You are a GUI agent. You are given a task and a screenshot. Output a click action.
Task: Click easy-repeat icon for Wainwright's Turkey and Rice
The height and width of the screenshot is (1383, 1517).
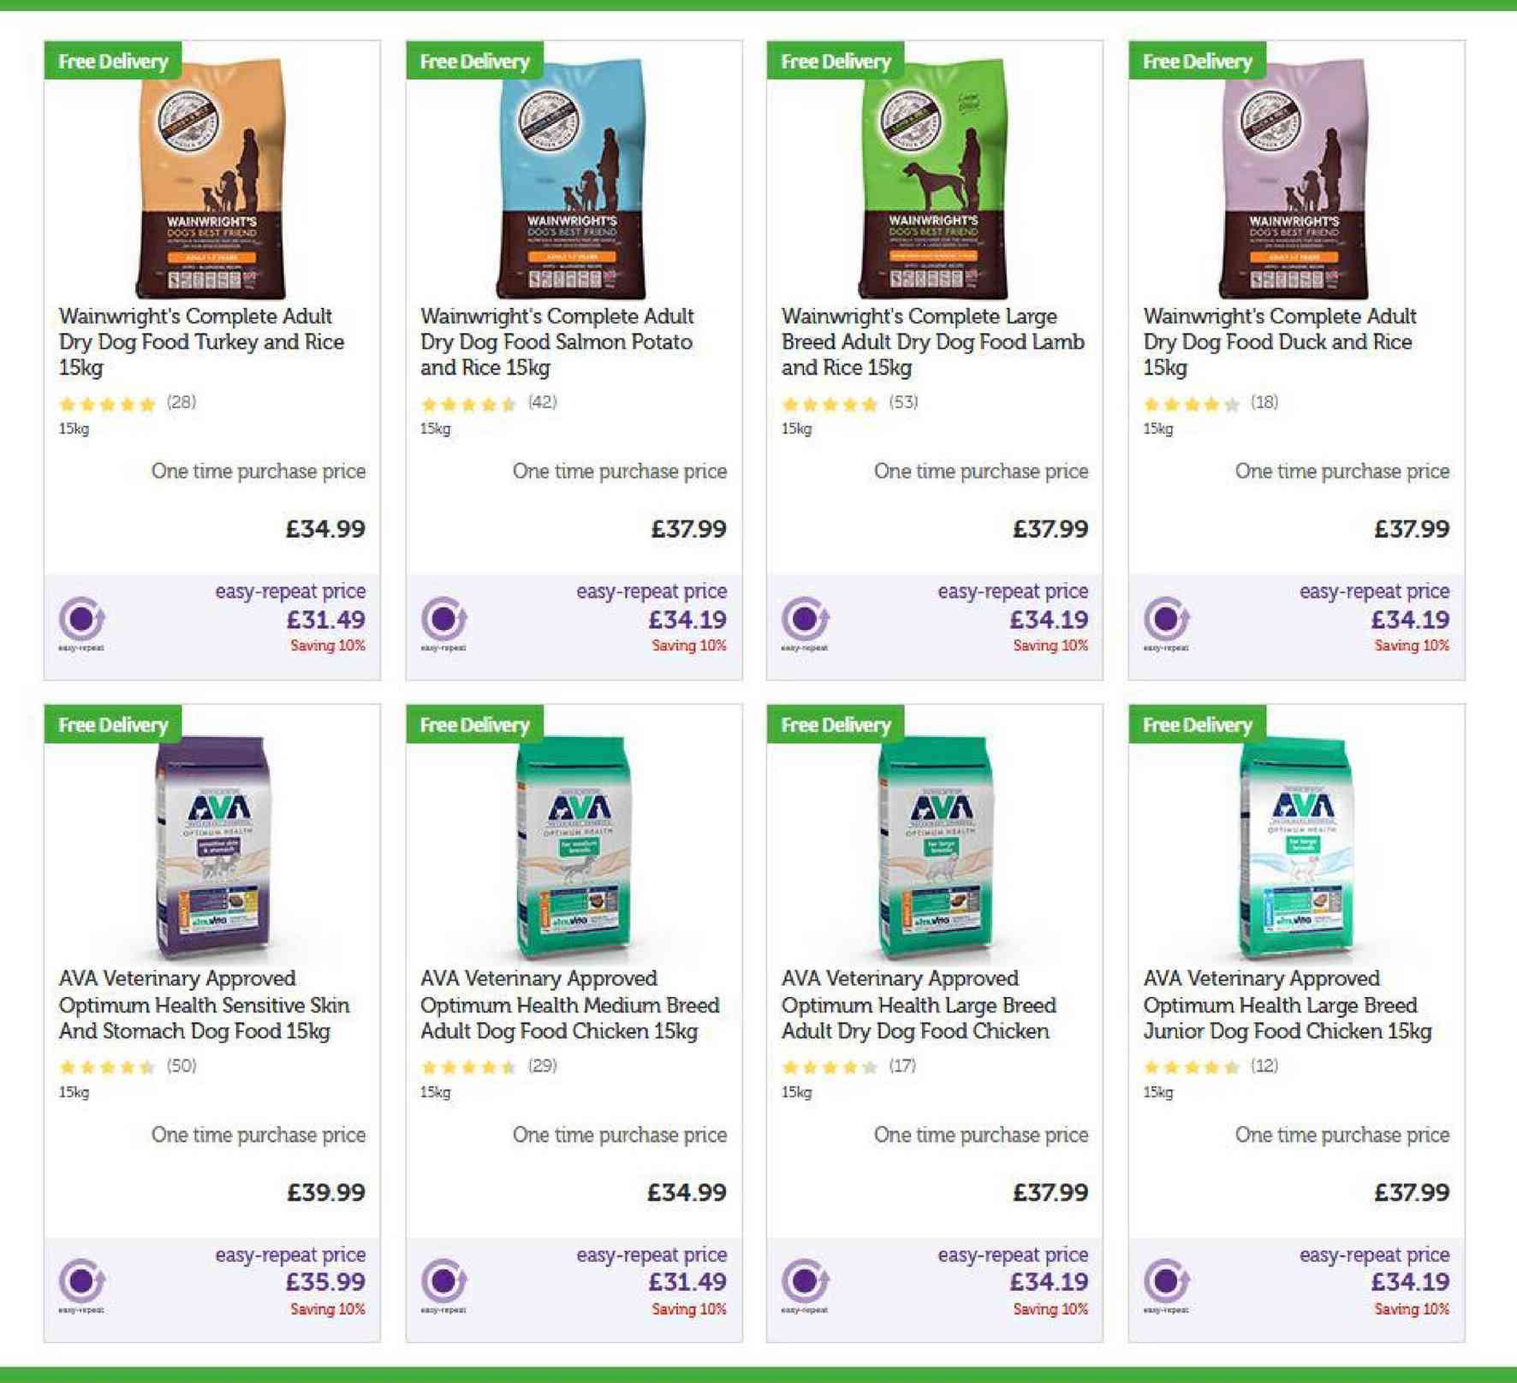[x=82, y=619]
